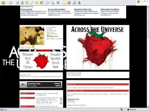149x111 pixels.
Task: Click the Forward contact link
Action: click(x=55, y=54)
